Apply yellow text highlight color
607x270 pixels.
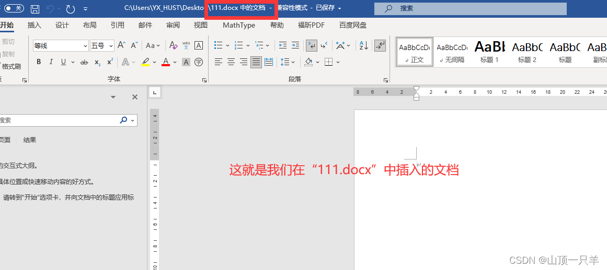pos(145,62)
